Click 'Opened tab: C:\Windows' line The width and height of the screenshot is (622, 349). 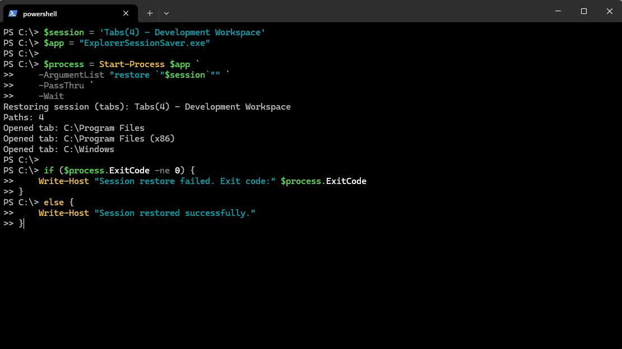[59, 149]
